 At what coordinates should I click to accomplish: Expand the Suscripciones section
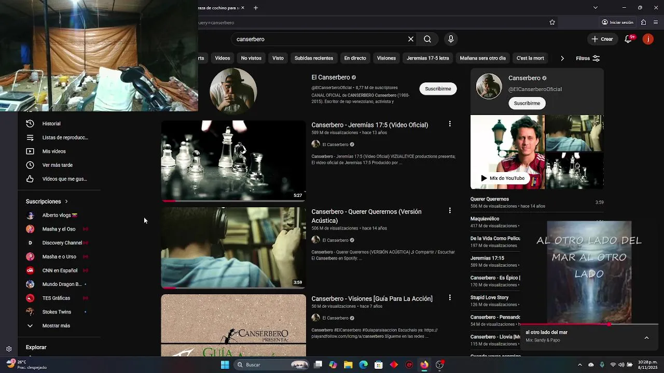(x=47, y=202)
